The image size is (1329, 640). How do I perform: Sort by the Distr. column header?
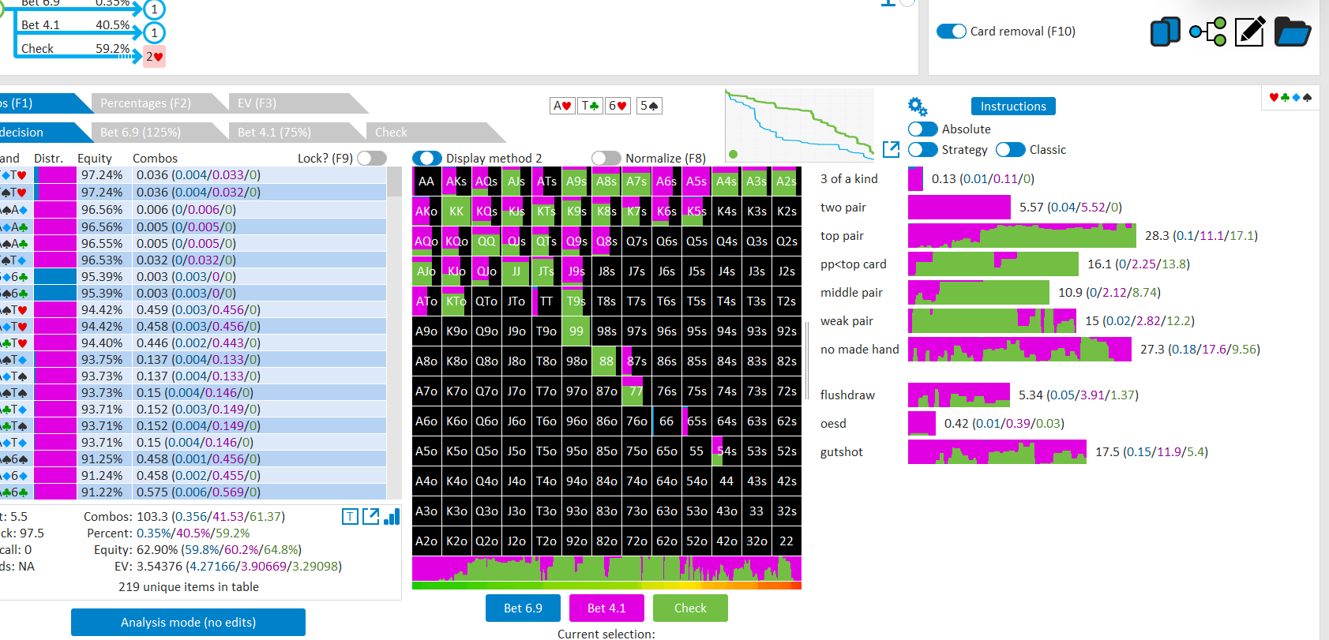[x=48, y=159]
